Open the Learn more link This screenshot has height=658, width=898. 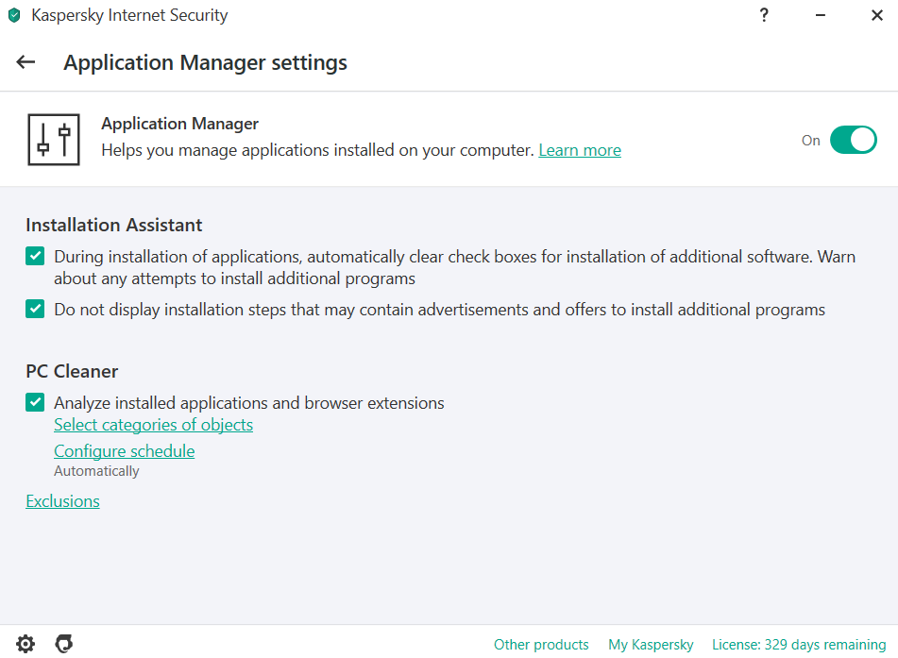click(x=579, y=150)
